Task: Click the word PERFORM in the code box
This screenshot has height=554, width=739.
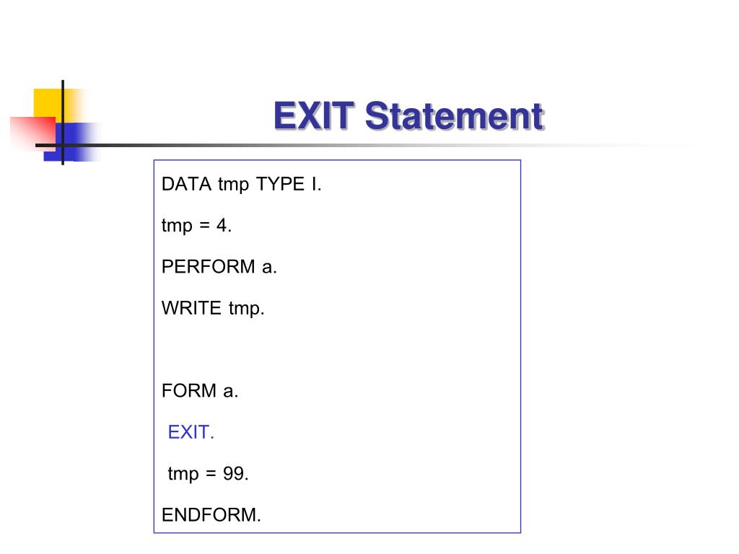Action: 209,267
